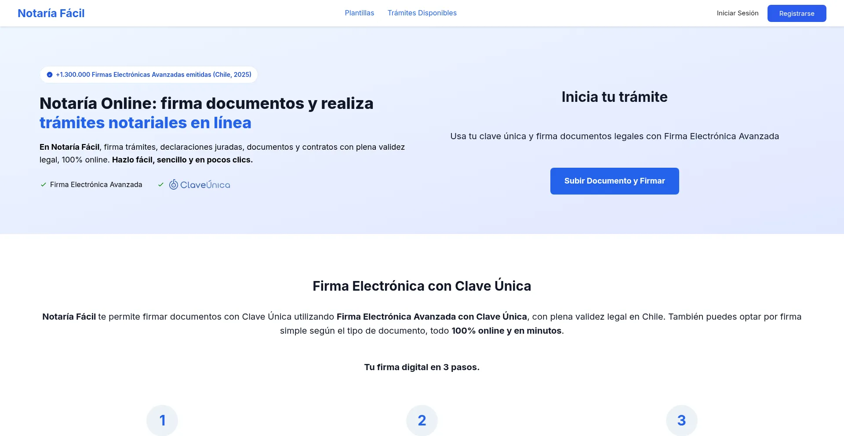Click 'Notaría Online: firma documentos y realiza' heading
This screenshot has height=436, width=844.
207,103
